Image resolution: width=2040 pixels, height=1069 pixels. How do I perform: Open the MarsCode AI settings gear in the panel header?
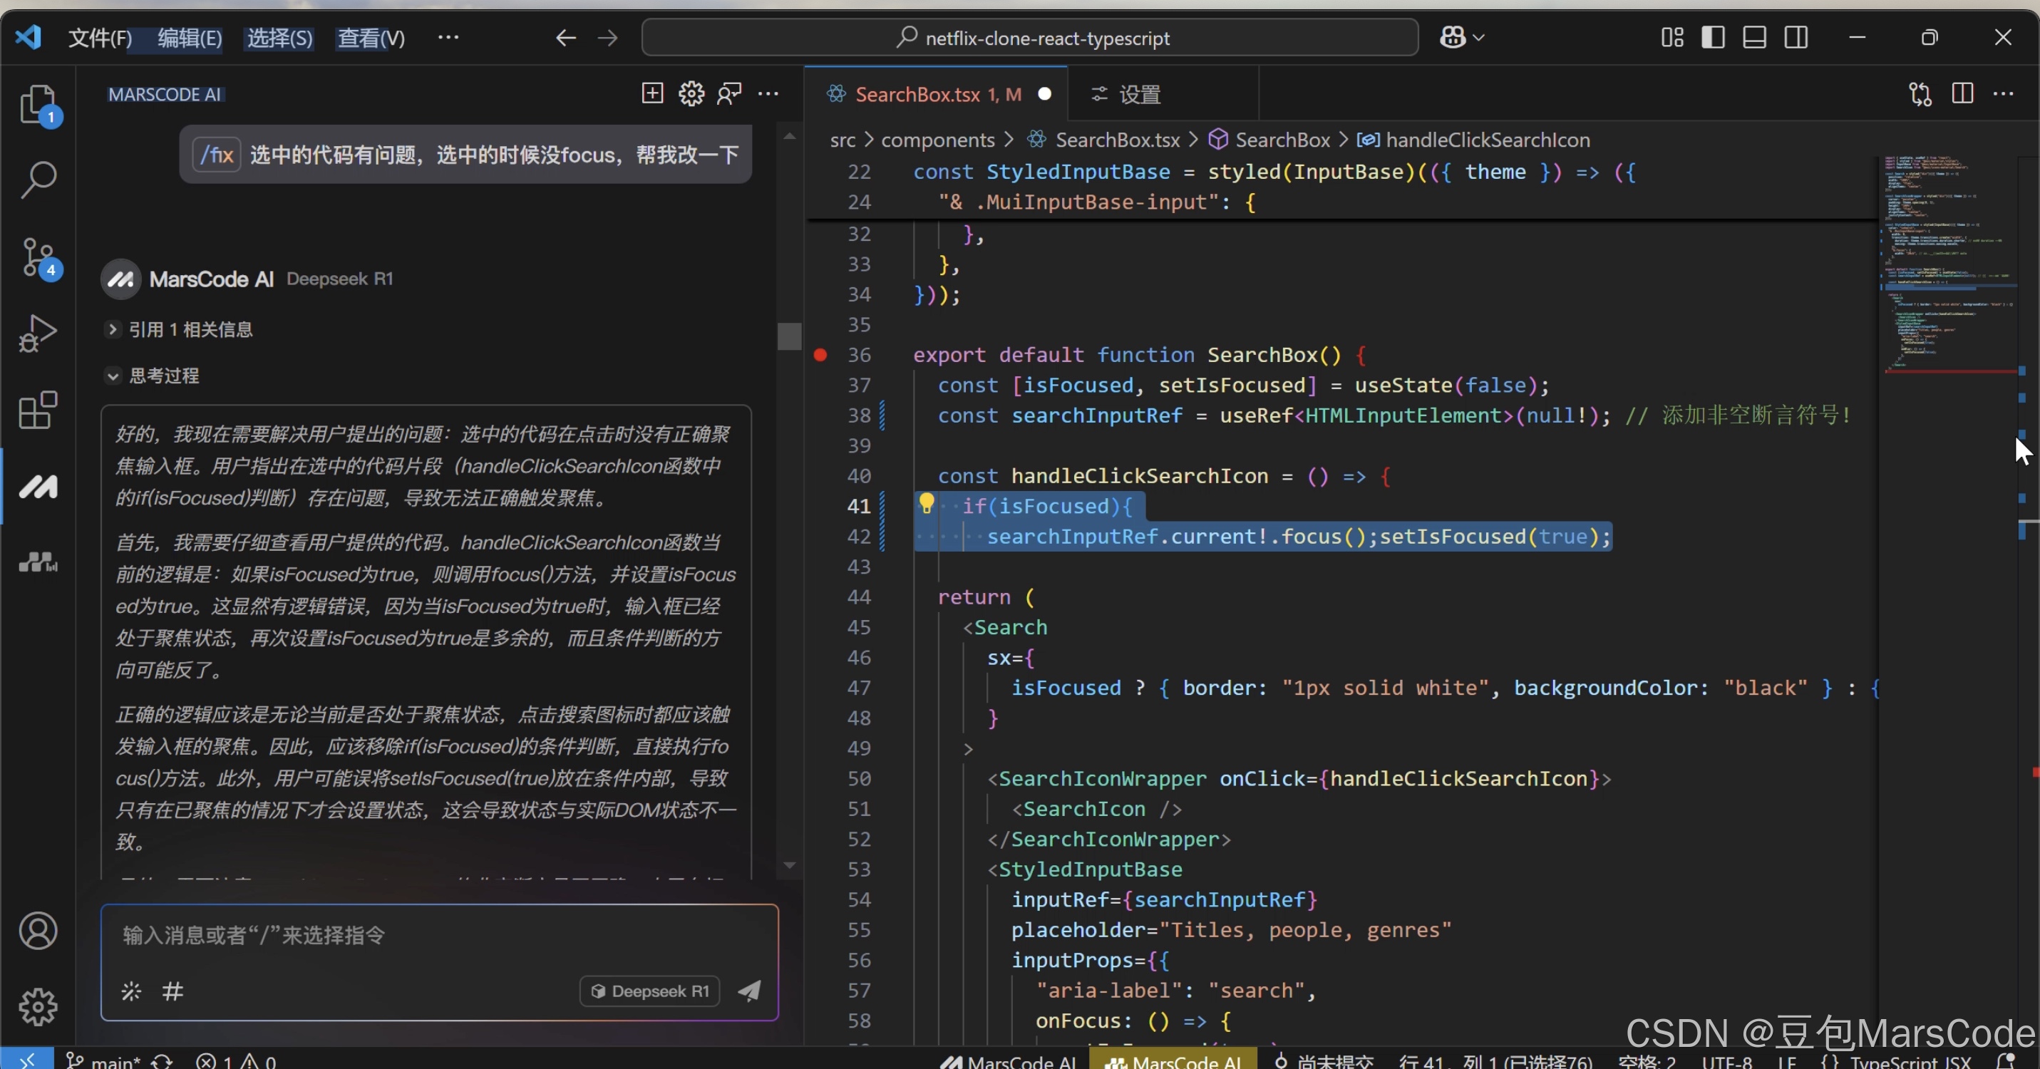click(x=691, y=93)
